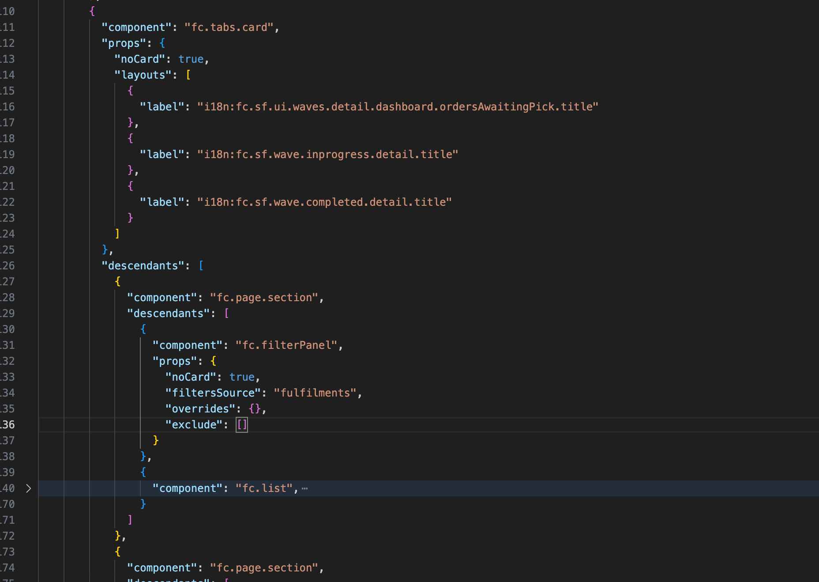
Task: Click the empty braces after "overrides"
Action: (255, 409)
